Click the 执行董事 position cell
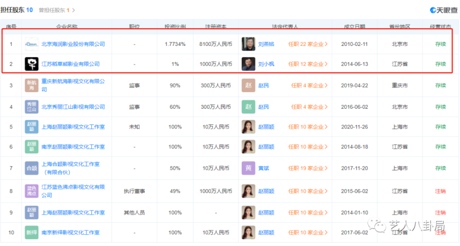 pos(134,191)
